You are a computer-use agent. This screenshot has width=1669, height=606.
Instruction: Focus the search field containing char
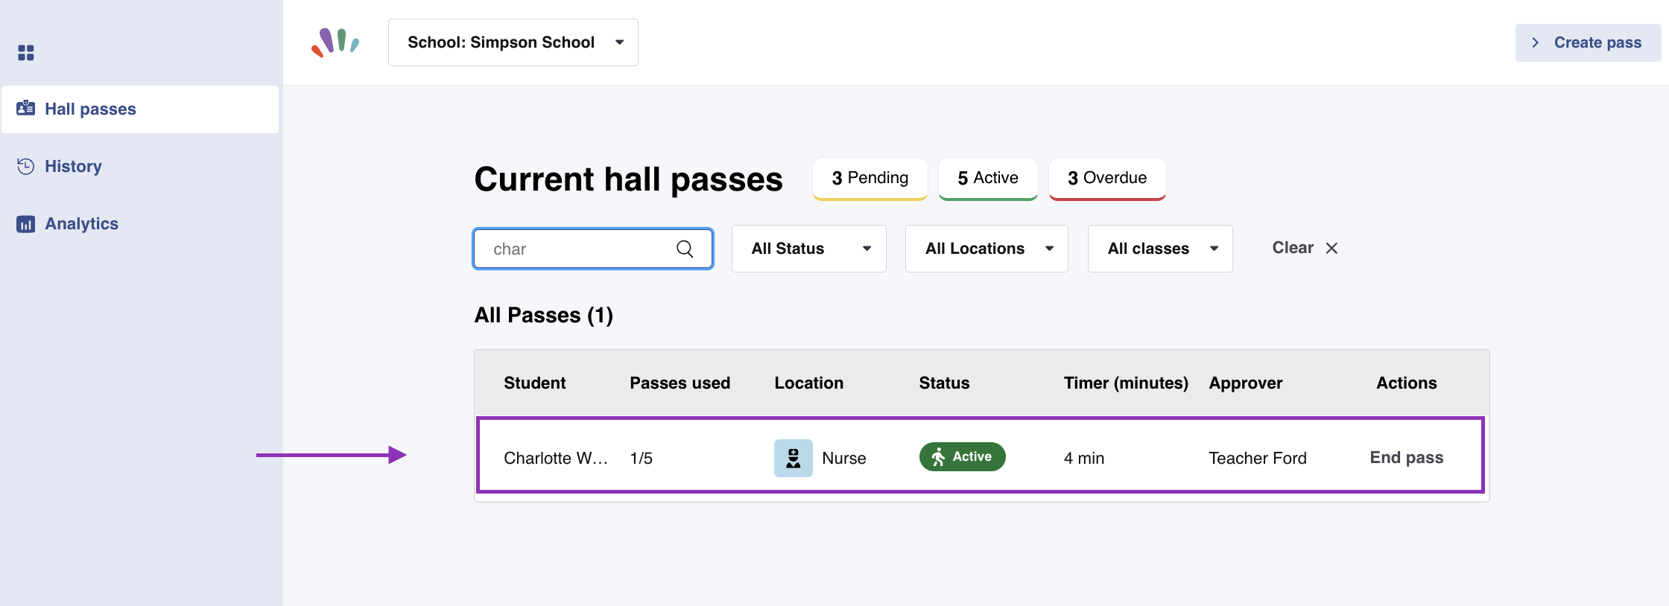click(x=593, y=249)
